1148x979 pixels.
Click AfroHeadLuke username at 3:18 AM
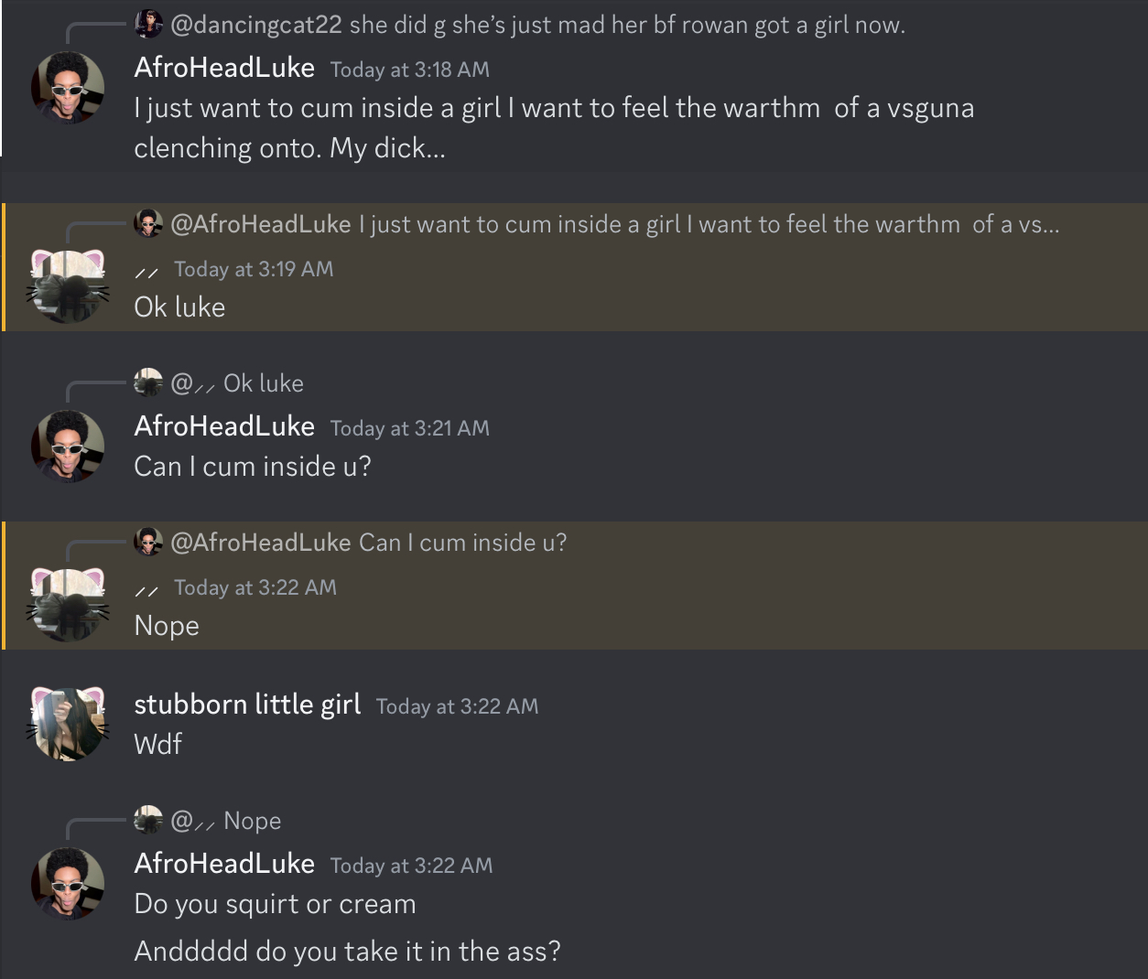click(x=224, y=68)
